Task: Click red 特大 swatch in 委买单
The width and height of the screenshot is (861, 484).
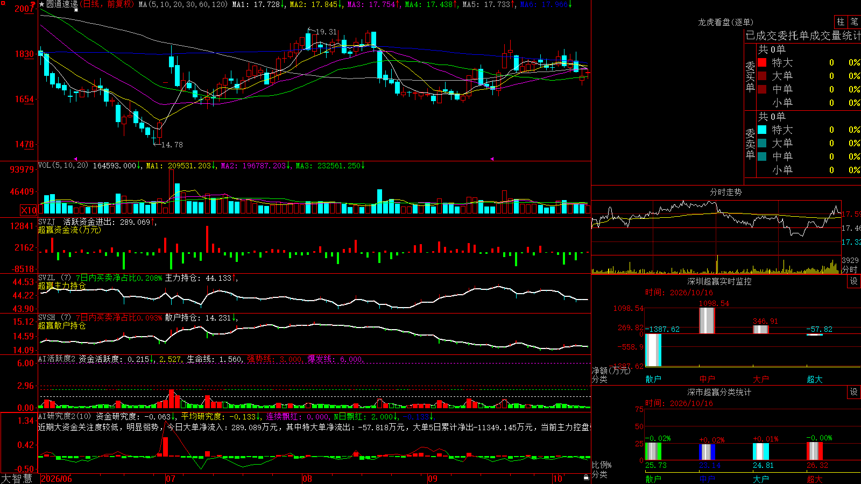Action: (762, 62)
